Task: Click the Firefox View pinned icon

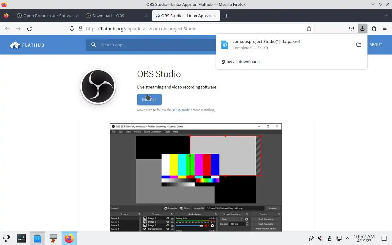Action: click(6, 16)
